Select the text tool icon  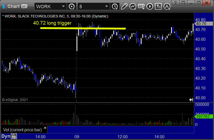[x=158, y=6]
